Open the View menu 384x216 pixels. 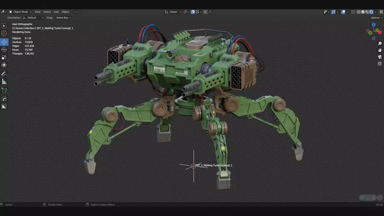37,12
